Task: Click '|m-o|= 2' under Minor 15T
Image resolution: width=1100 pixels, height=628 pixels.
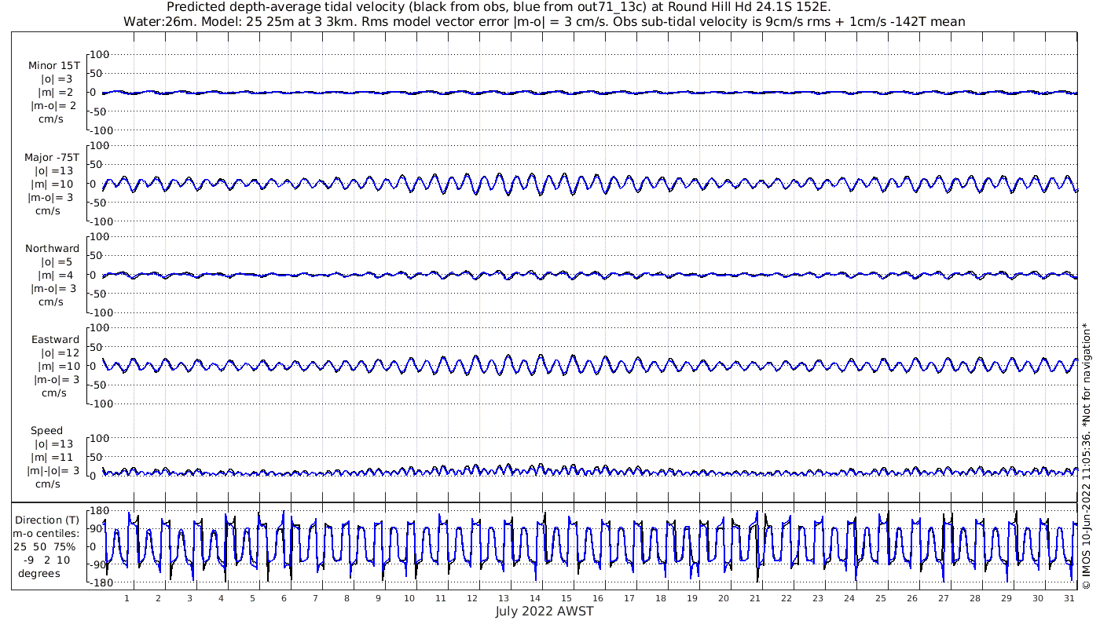Action: [x=53, y=106]
